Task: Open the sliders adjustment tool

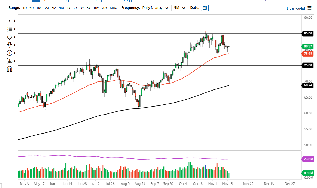Action: (x=9, y=61)
